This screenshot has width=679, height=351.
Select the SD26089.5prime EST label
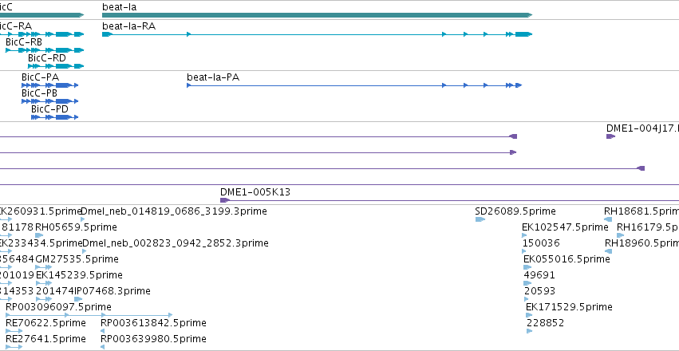(515, 211)
